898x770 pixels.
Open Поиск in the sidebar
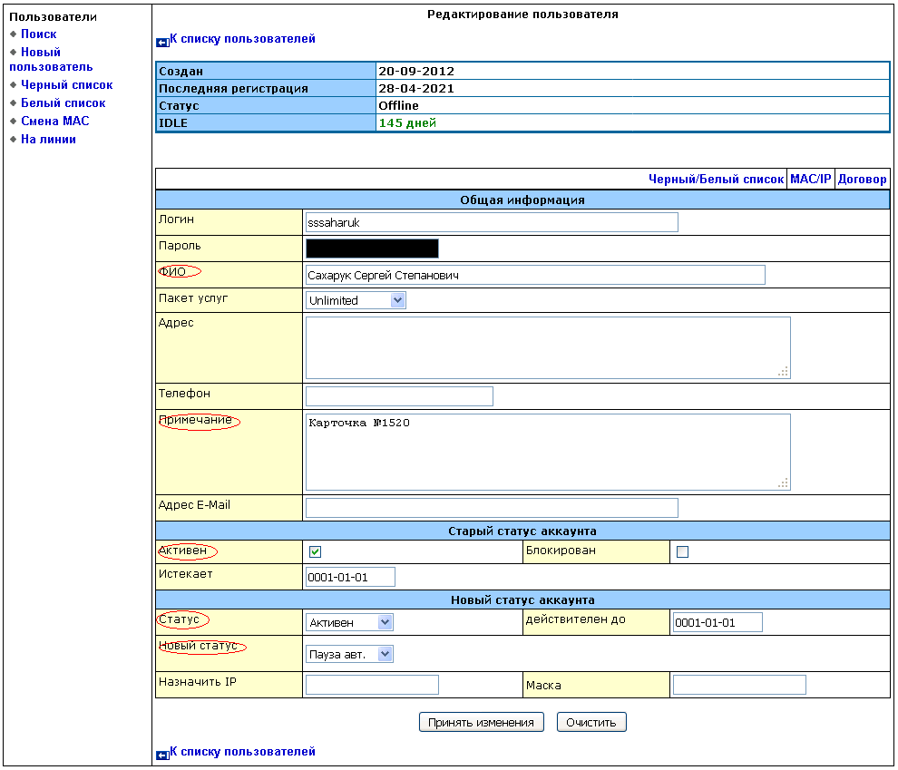pos(39,34)
